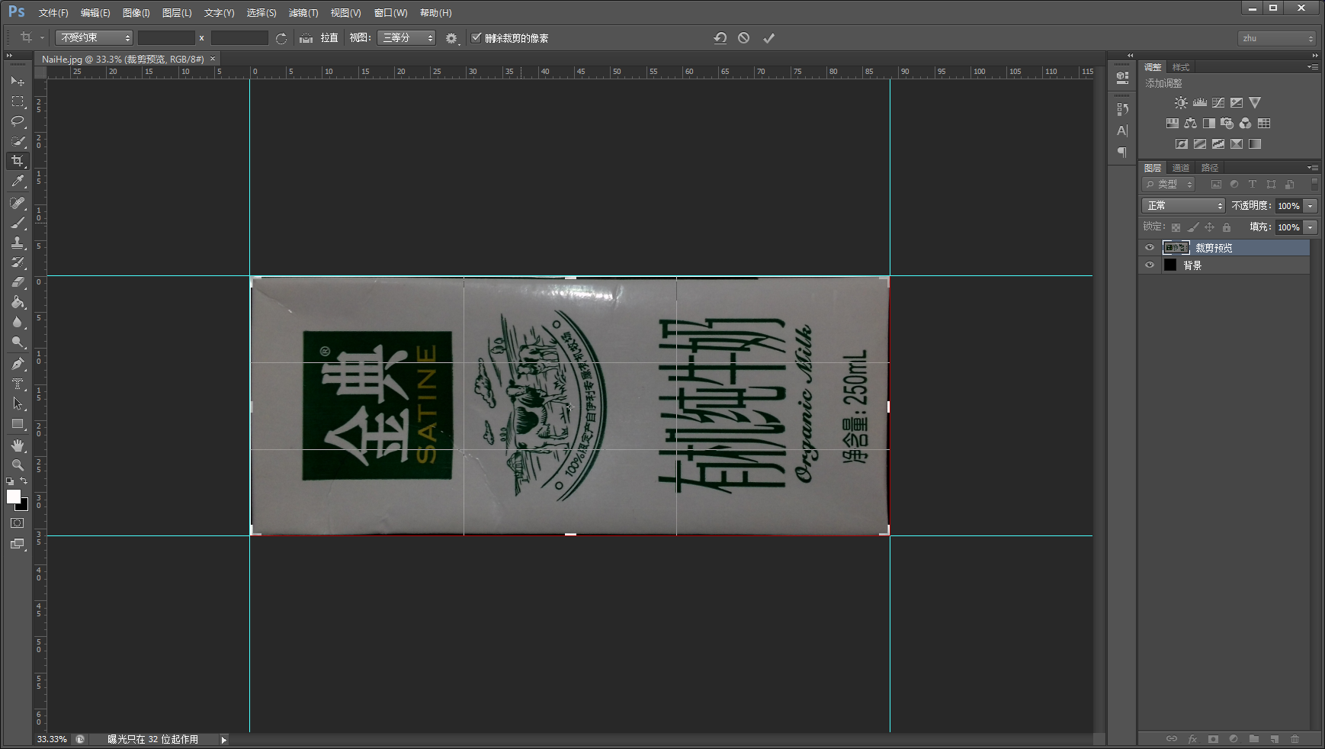
Task: Open the 3D panel icon
Action: [x=1122, y=77]
